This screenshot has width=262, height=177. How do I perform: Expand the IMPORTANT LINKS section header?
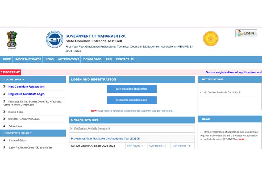coord(18,133)
